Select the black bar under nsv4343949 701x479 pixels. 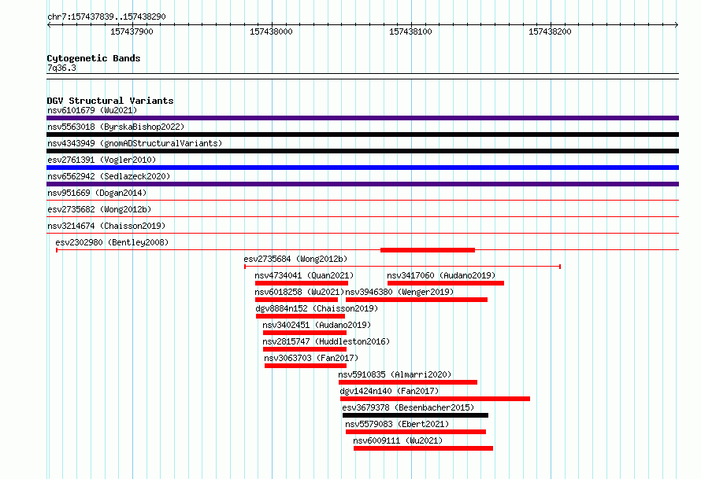tap(362, 151)
